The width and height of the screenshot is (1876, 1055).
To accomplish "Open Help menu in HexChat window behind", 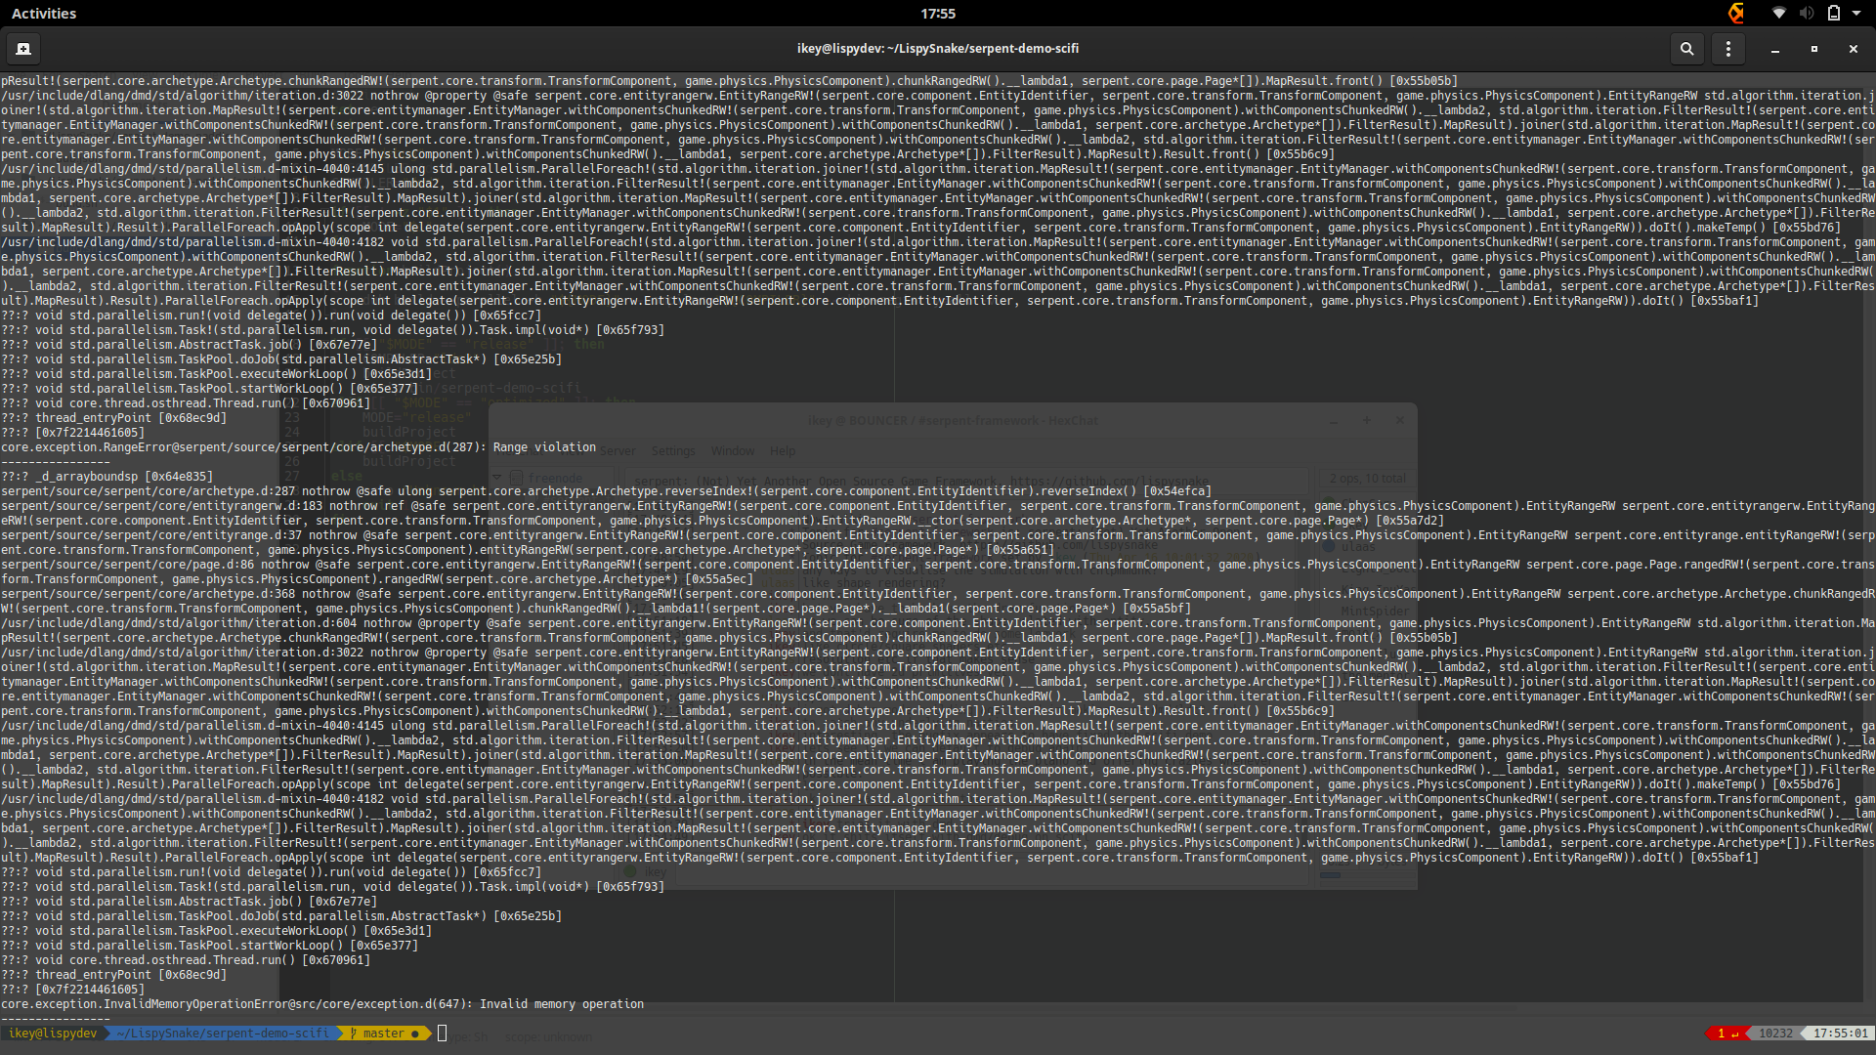I will coord(783,451).
